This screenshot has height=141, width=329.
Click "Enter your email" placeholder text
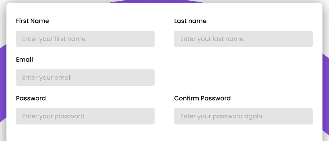[47, 77]
